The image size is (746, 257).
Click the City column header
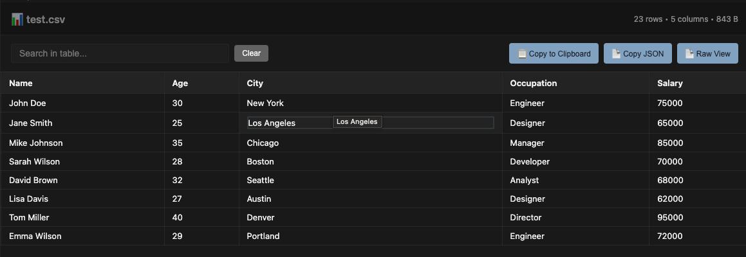(255, 83)
